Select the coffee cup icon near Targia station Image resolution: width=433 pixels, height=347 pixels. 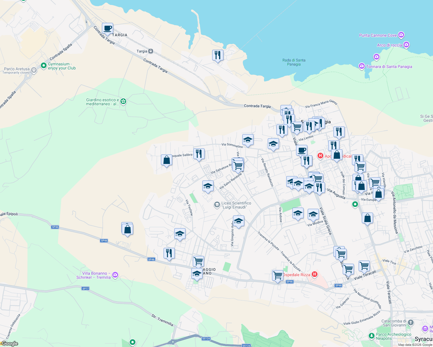pyautogui.click(x=108, y=28)
